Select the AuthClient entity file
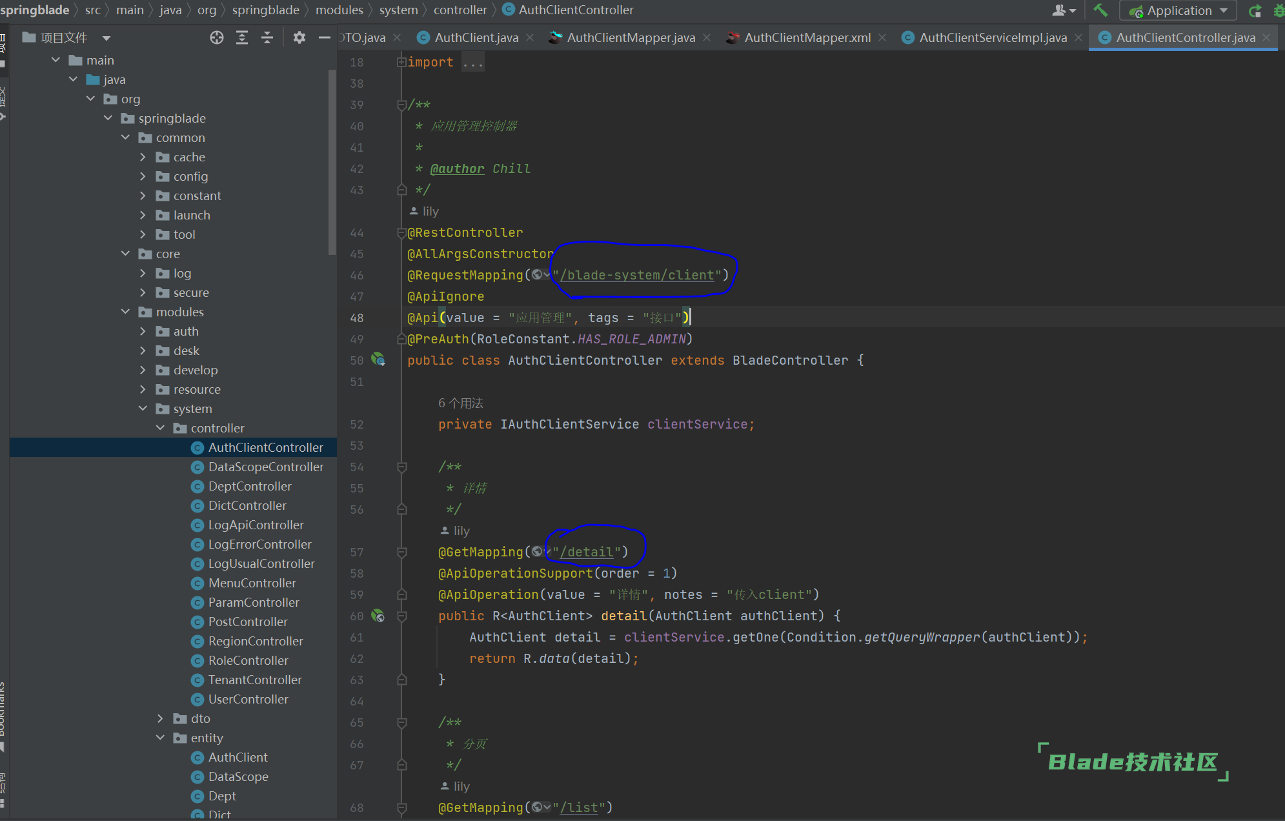The height and width of the screenshot is (821, 1285). pyautogui.click(x=238, y=757)
